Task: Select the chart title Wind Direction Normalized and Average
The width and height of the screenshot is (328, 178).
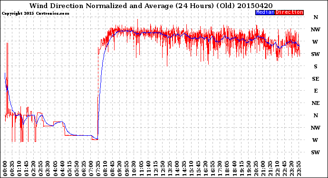Action: click(101, 6)
